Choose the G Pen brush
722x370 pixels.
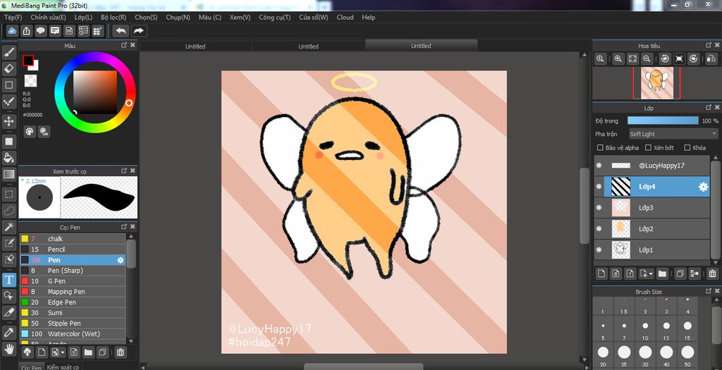[73, 281]
